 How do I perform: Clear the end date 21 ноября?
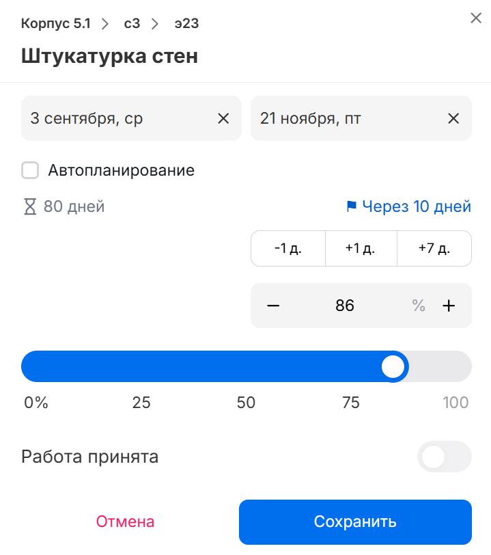[453, 118]
